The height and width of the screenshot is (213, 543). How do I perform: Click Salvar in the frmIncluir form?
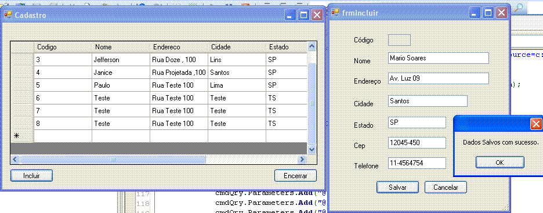coord(397,187)
